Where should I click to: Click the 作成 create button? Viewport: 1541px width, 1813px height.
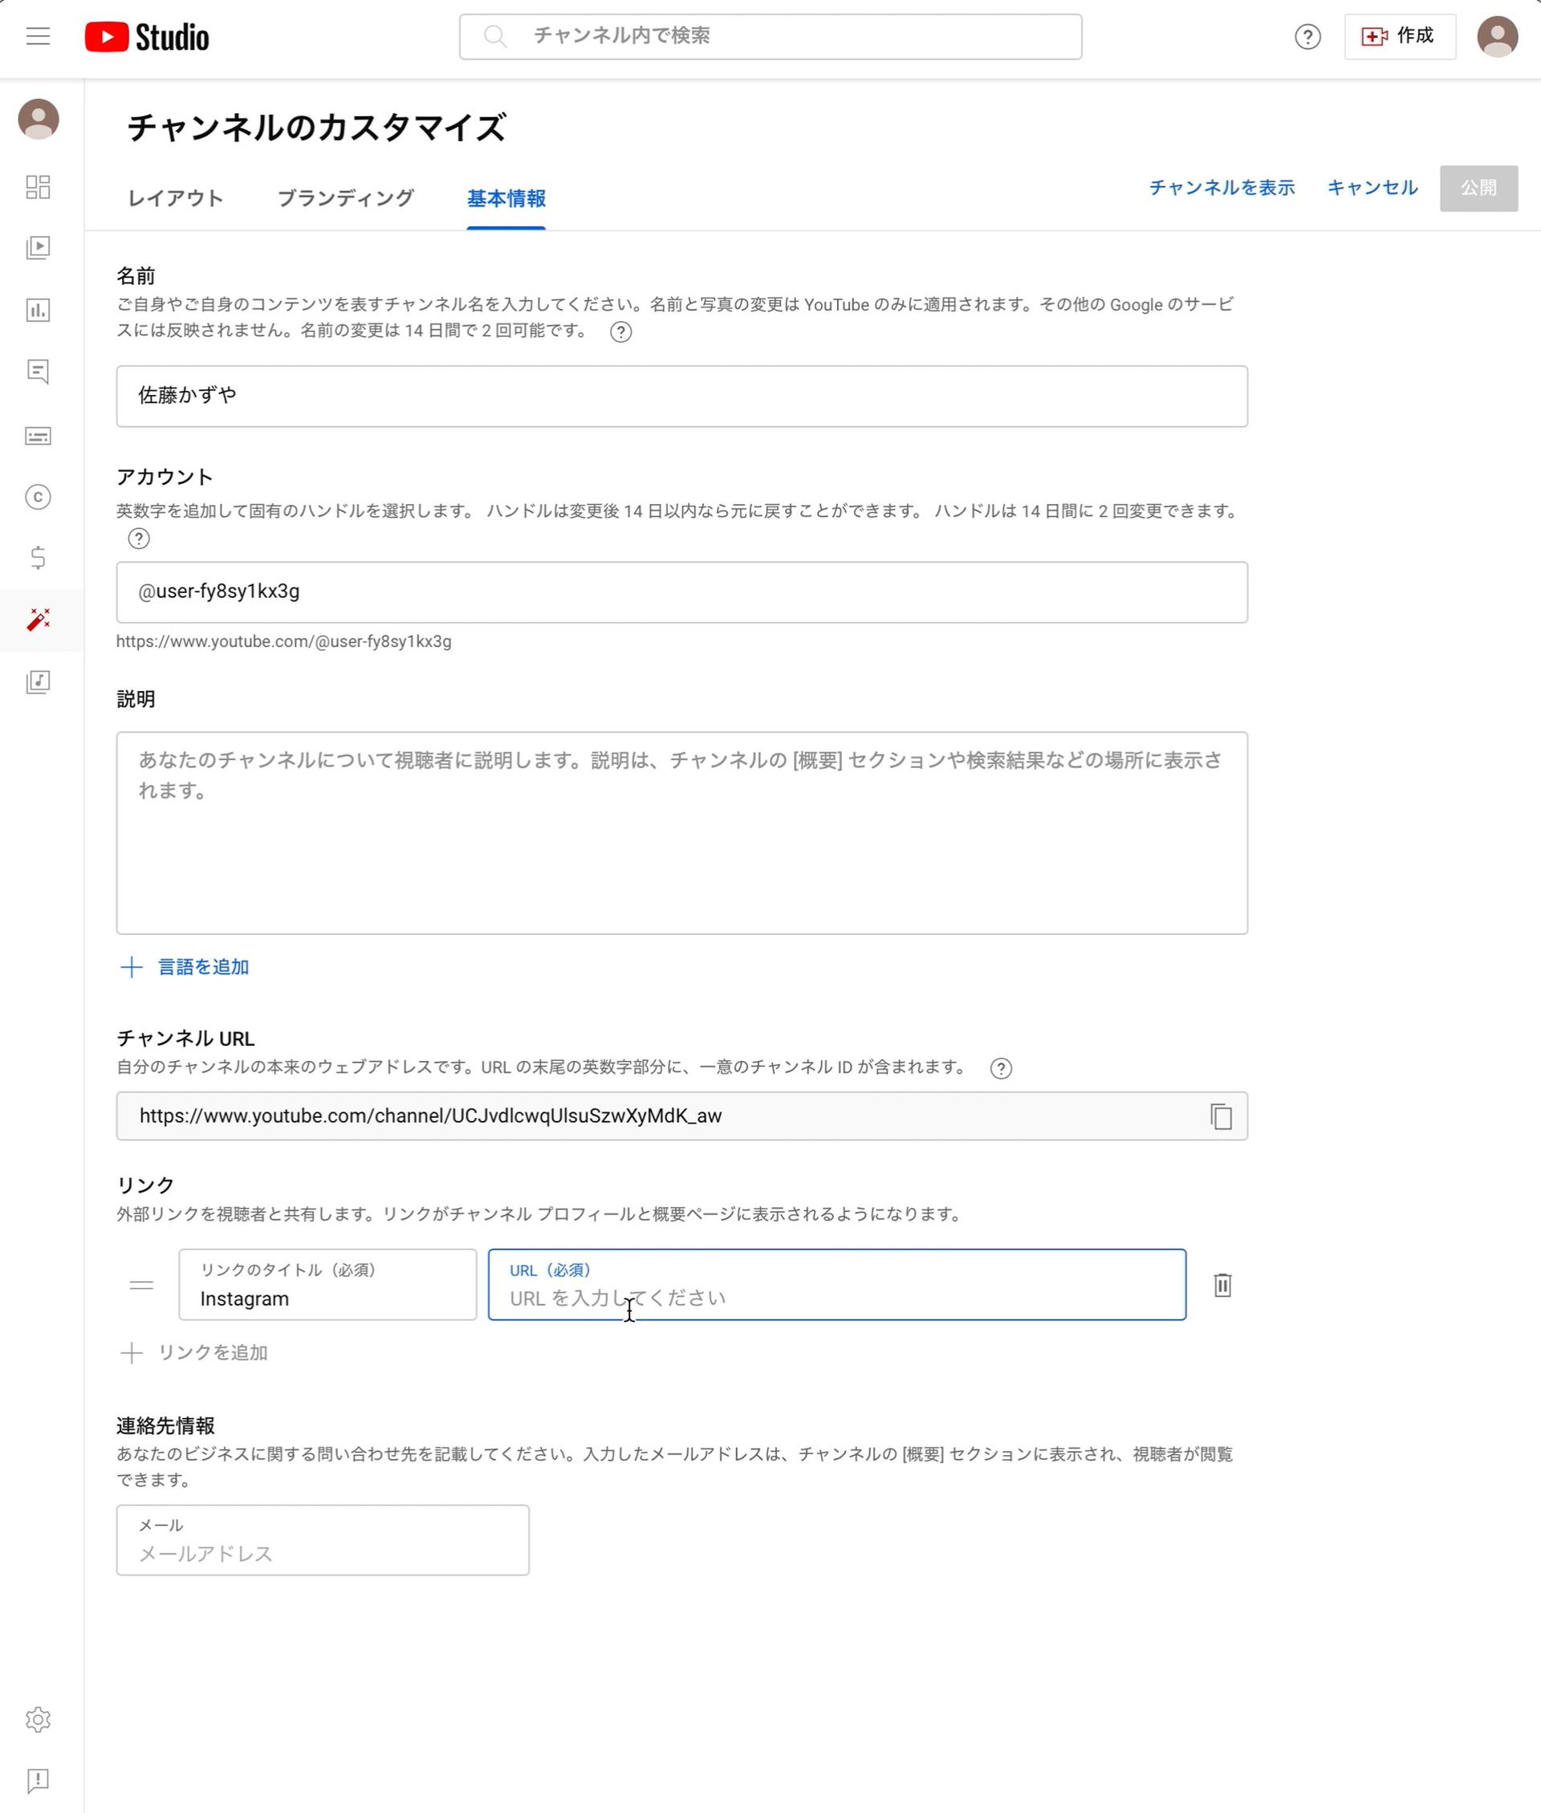1399,36
